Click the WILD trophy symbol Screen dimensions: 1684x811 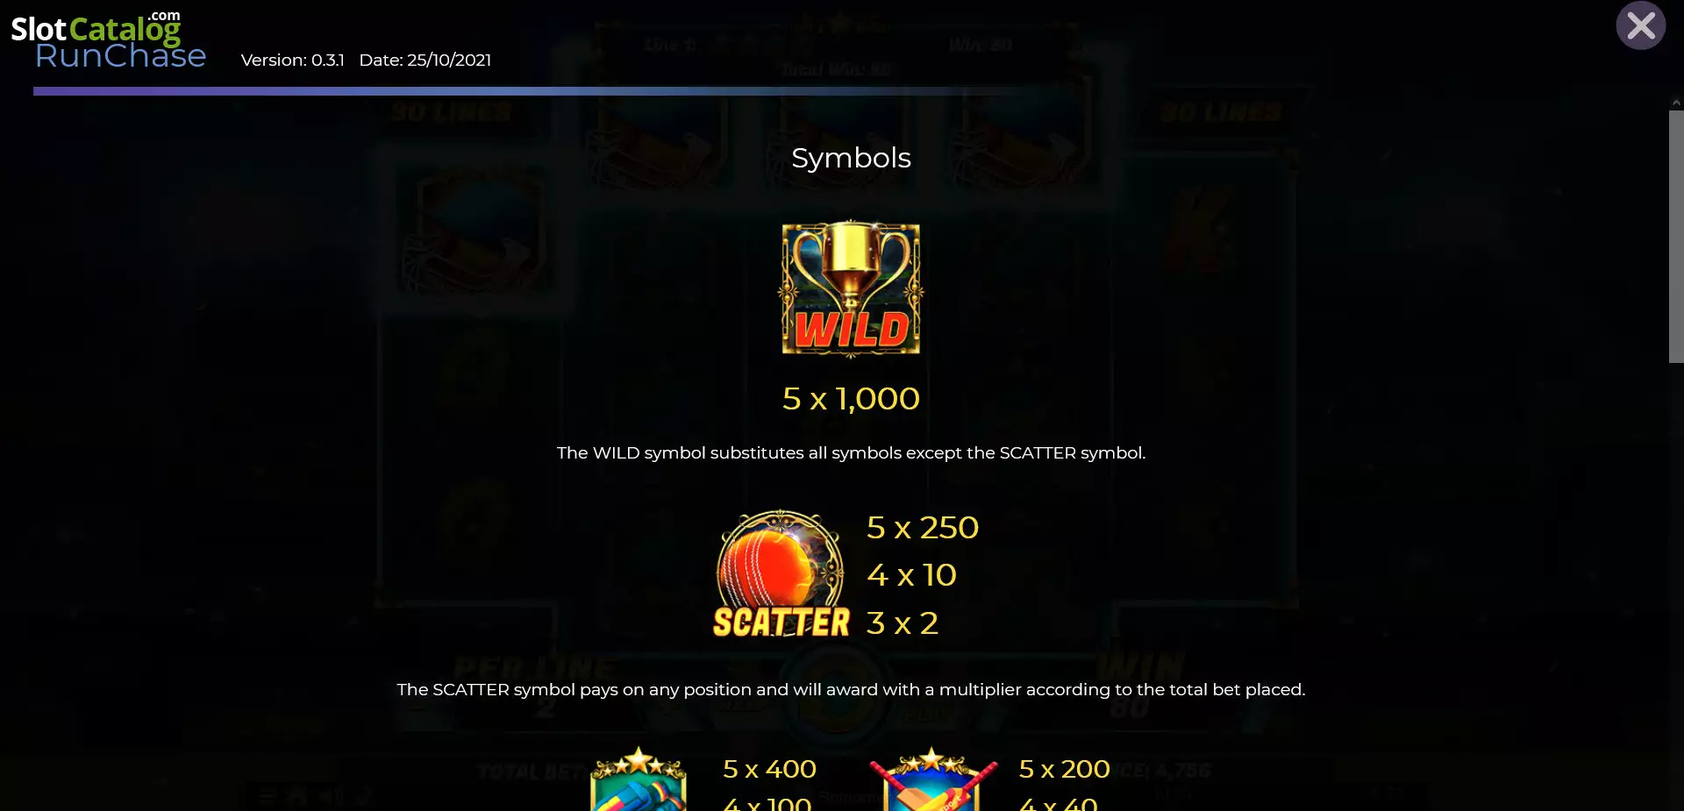851,288
